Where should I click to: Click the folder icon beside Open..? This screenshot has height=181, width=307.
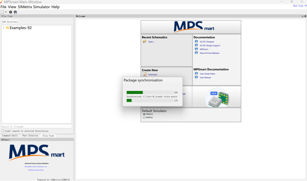144,41
